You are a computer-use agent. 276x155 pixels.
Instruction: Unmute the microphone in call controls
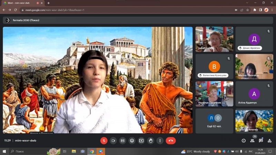pos(104,141)
